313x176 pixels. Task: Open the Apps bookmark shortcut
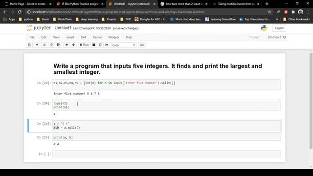[9, 20]
